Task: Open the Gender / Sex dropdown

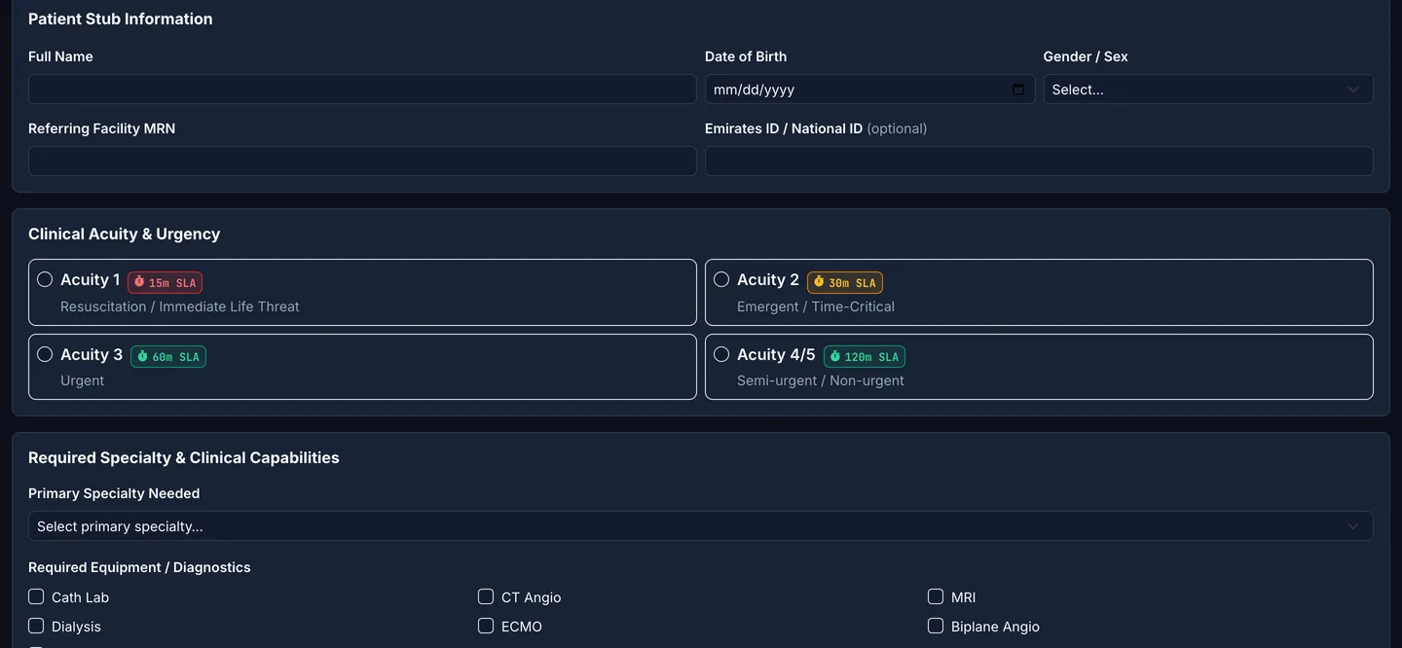Action: (x=1208, y=90)
